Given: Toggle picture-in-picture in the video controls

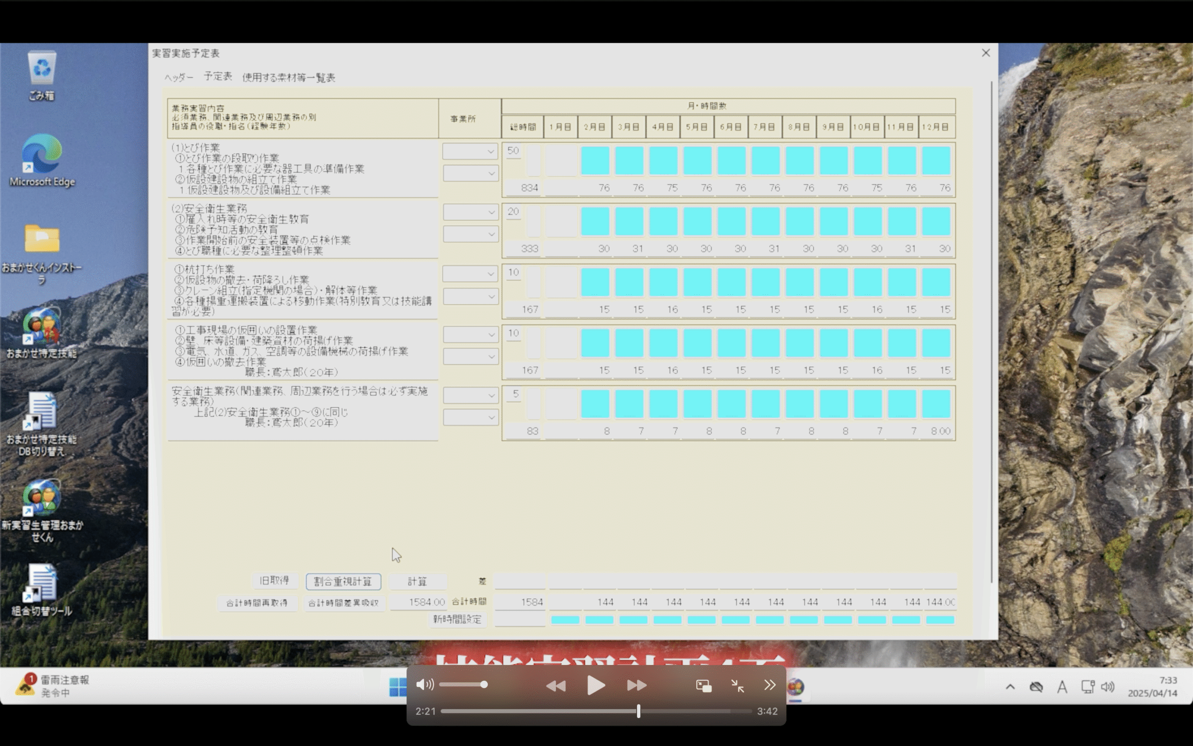Looking at the screenshot, I should (x=703, y=685).
